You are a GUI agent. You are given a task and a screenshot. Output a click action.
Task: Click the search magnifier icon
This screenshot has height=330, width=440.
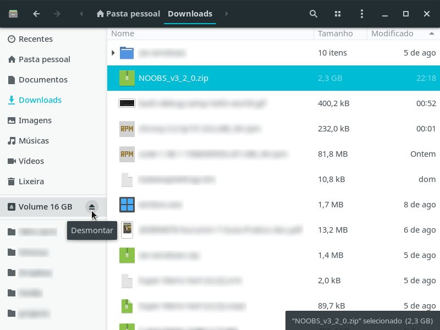pyautogui.click(x=313, y=14)
